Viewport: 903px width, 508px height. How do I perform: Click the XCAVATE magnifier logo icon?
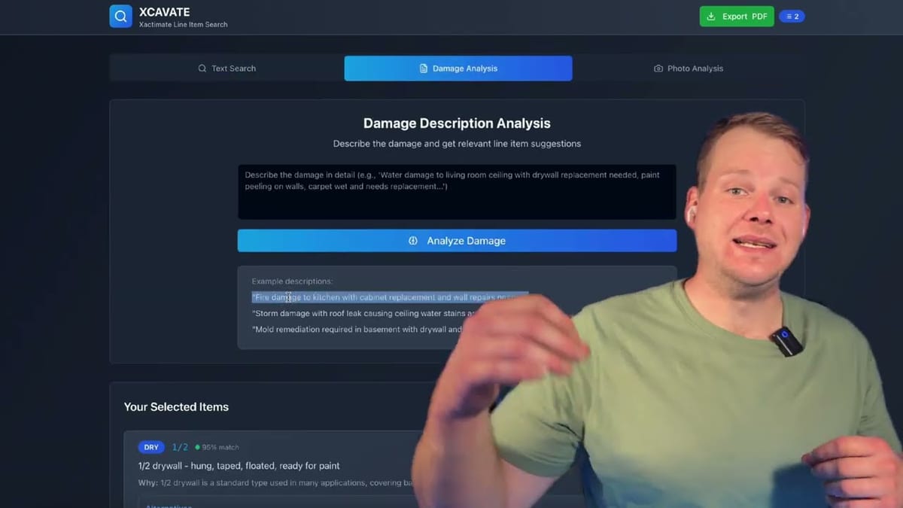120,16
